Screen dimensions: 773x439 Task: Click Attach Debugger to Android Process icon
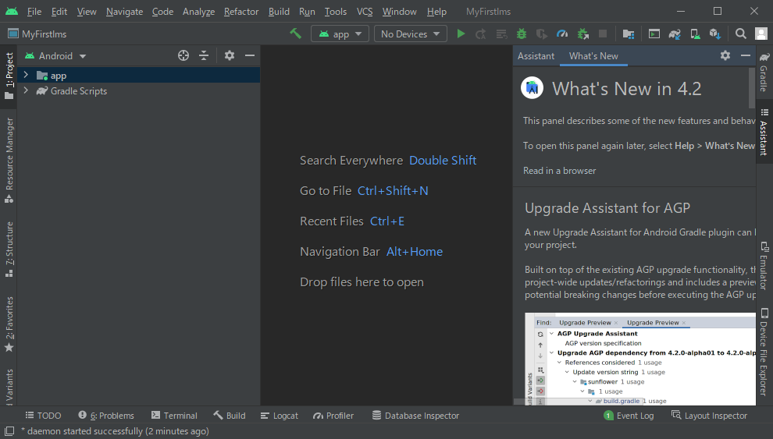pos(583,34)
